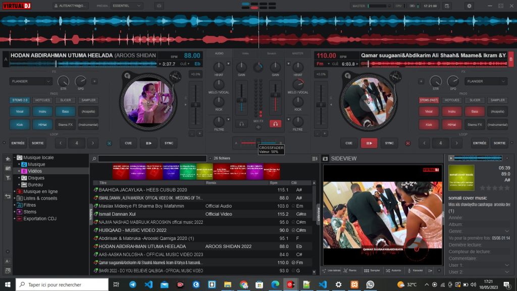Click the left deck headphone cue button
Screen dimensions: 517x291
[242, 124]
